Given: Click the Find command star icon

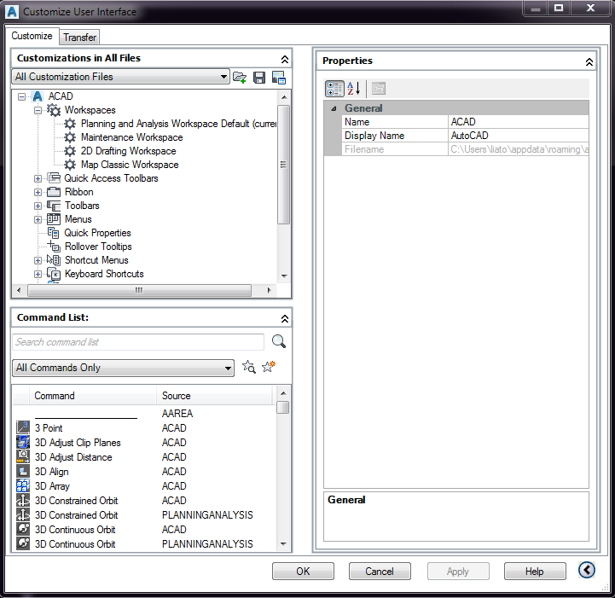Looking at the screenshot, I should point(249,367).
